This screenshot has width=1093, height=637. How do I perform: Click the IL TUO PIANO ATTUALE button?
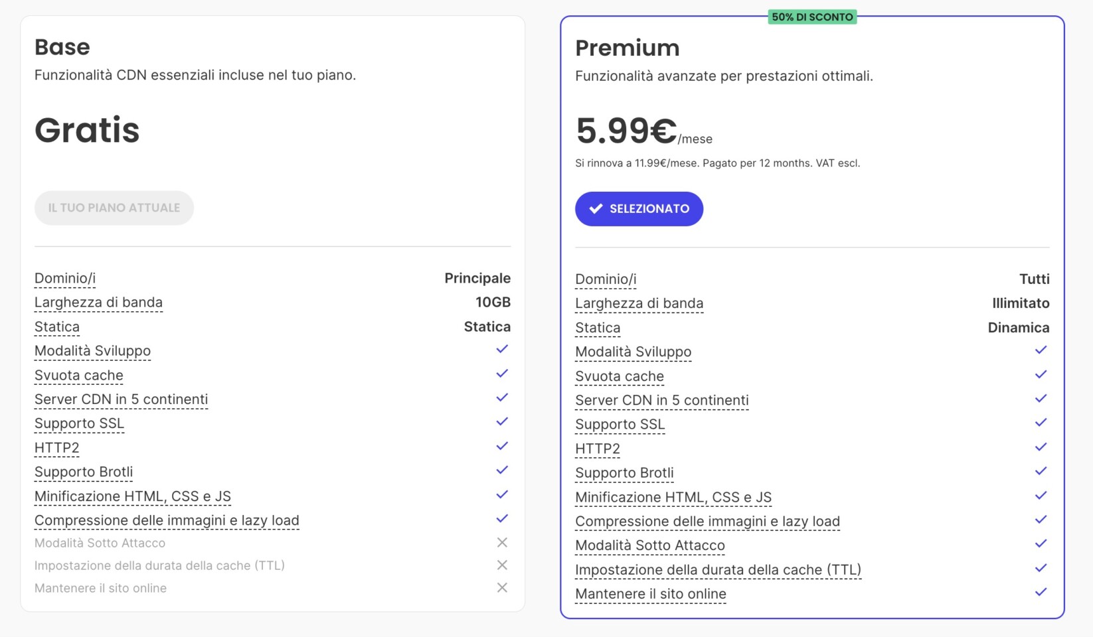[114, 208]
